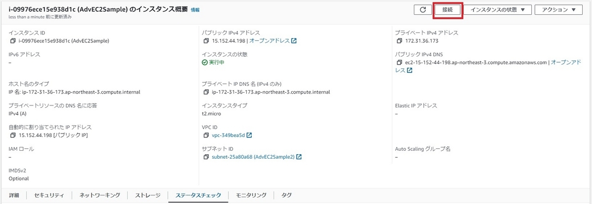Open the モニタリング tab
The height and width of the screenshot is (204, 592).
point(251,195)
